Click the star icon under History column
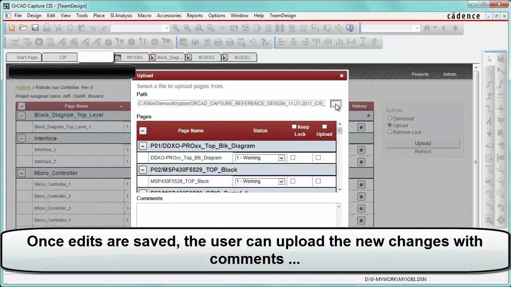 368,116
